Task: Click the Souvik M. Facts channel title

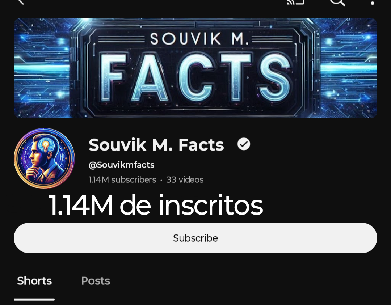Action: click(156, 144)
